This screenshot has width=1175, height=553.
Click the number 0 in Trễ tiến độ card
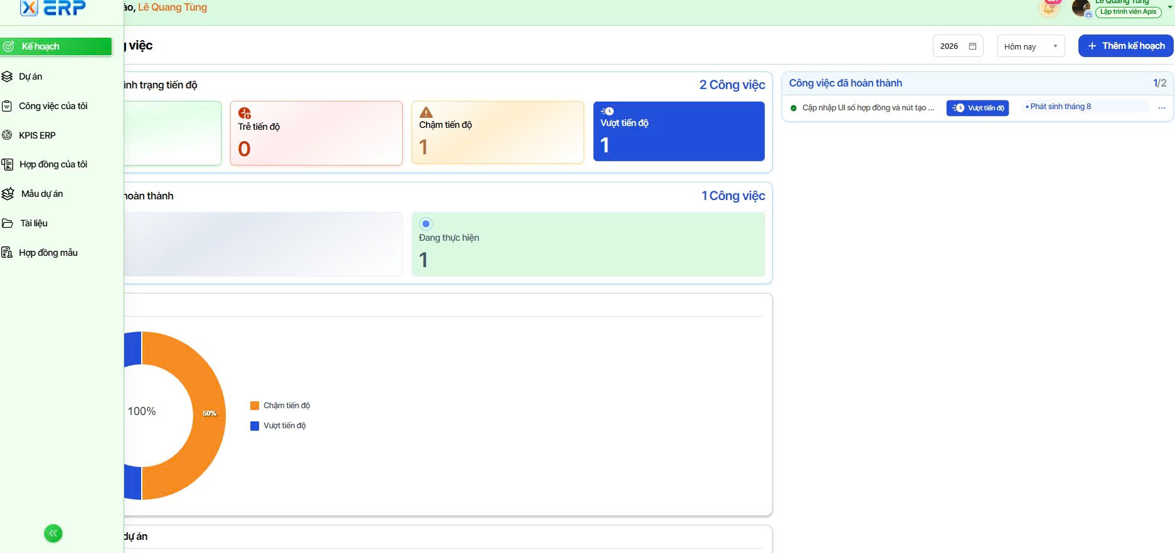coord(245,149)
